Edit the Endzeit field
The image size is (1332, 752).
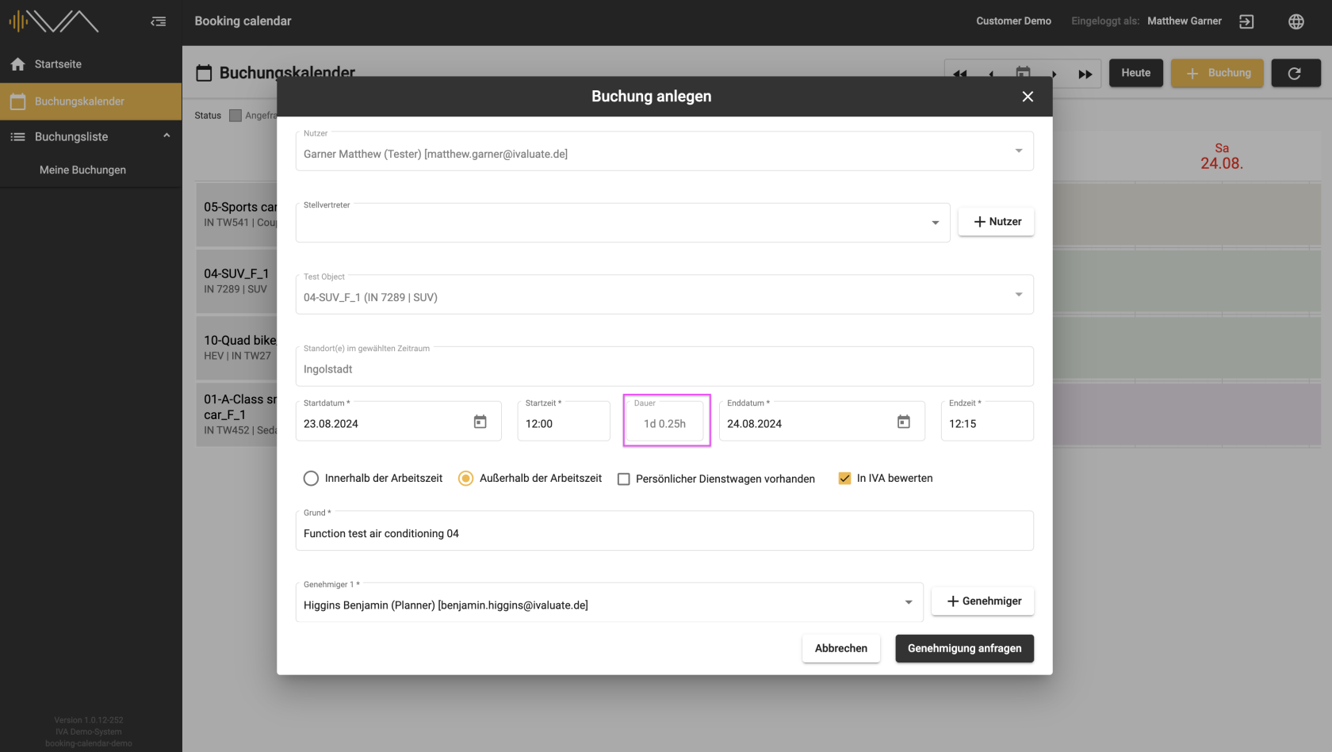pos(987,421)
